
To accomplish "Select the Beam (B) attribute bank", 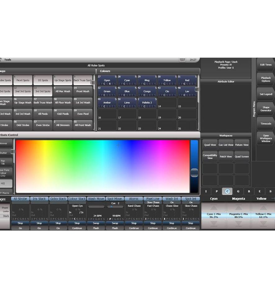I will (249, 191).
